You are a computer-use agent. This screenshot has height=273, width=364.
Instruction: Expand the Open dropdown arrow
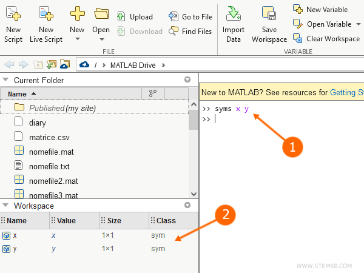click(x=101, y=39)
